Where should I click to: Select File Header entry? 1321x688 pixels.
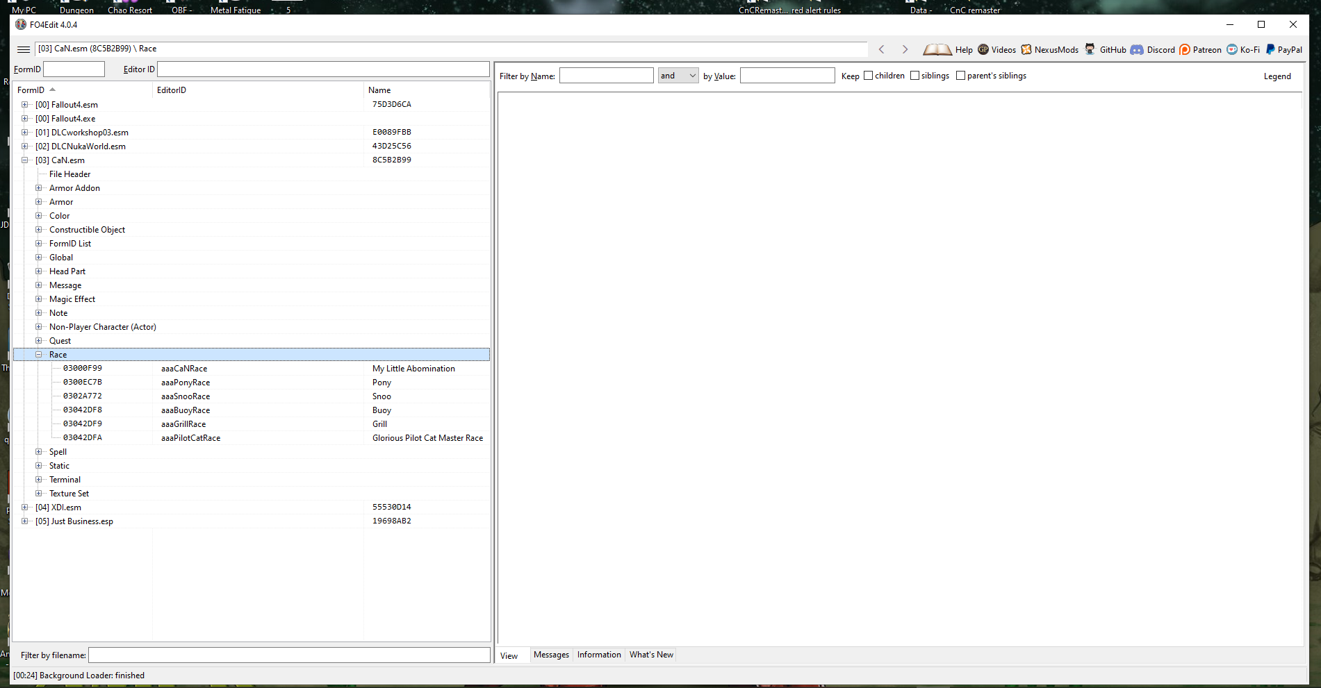coord(69,174)
